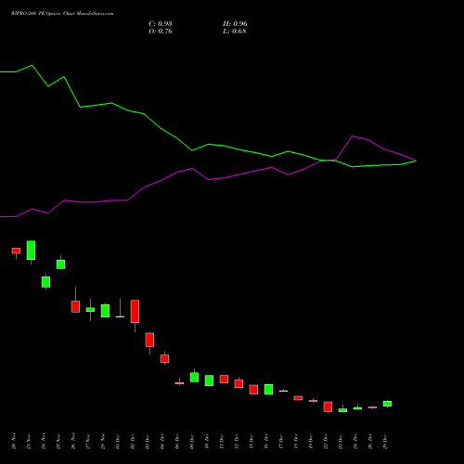This screenshot has width=464, height=464.
Task: Select the green 09 Dec candlestick
Action: click(194, 377)
